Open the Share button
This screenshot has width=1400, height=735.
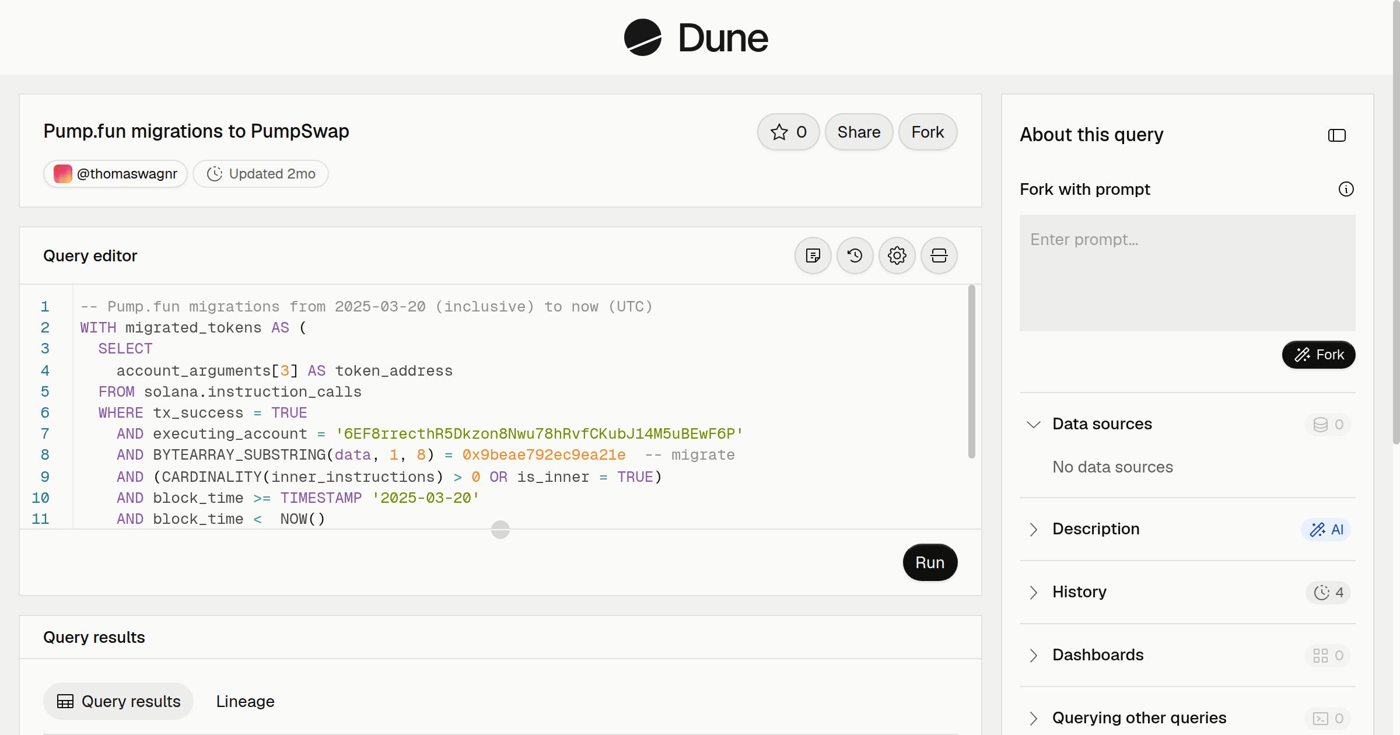pos(859,132)
